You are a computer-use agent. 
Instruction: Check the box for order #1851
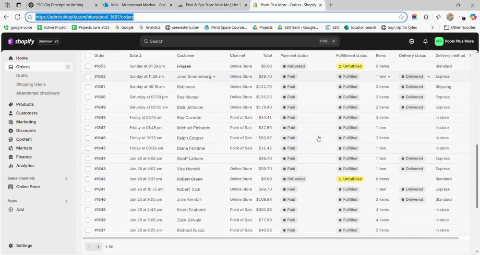click(87, 86)
